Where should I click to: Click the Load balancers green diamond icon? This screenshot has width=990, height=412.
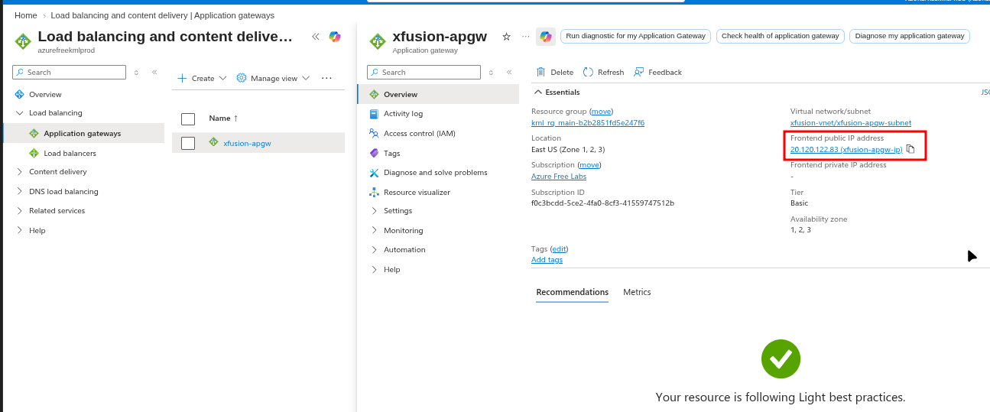click(34, 153)
